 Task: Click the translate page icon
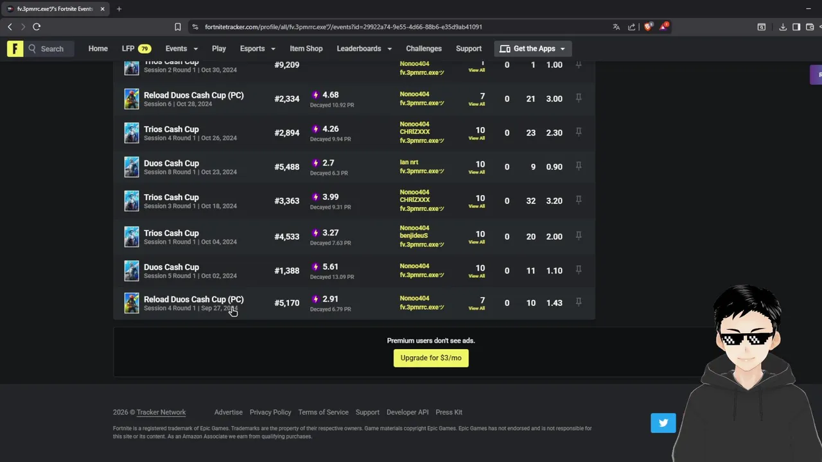pos(616,27)
